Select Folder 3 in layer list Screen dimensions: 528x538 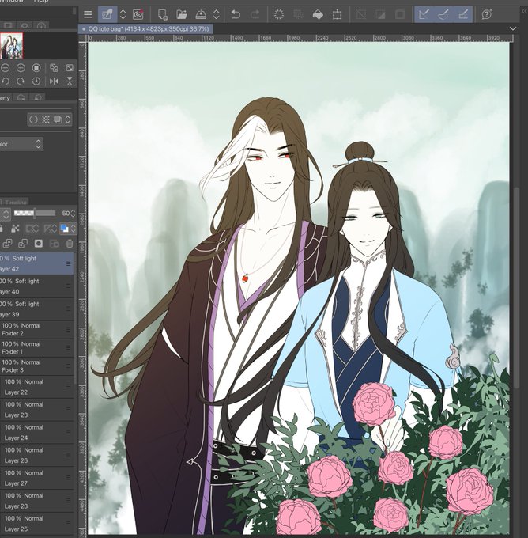pyautogui.click(x=36, y=366)
